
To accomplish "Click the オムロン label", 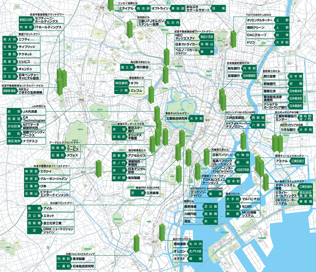I will (x=180, y=251).
